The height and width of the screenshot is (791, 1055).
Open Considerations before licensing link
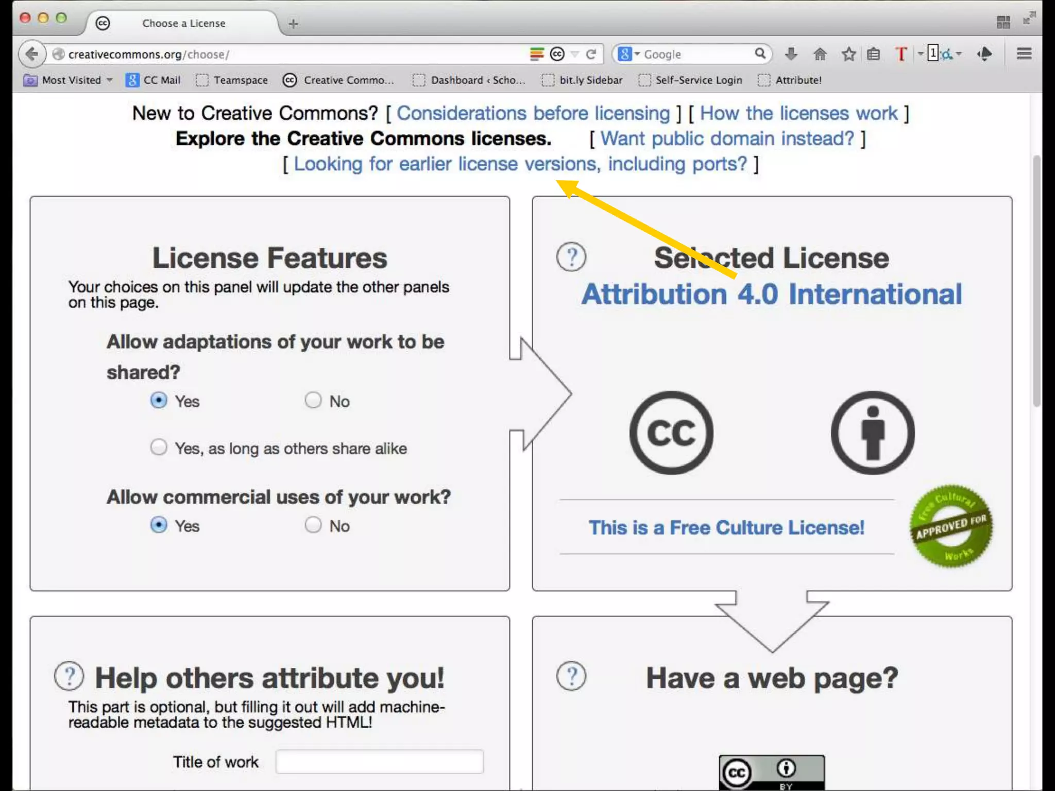coord(533,113)
